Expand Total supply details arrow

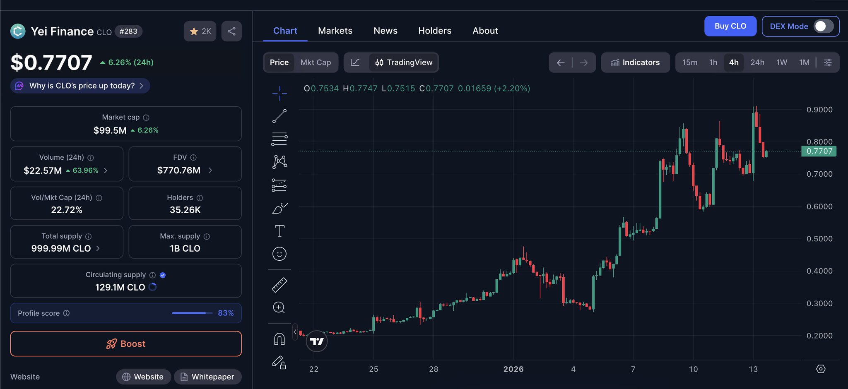pos(98,248)
